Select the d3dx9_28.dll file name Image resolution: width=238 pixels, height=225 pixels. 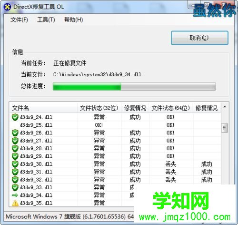(36, 148)
